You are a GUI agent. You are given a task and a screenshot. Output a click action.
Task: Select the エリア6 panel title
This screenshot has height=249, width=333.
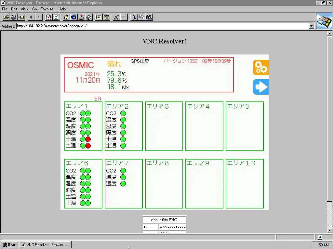click(77, 163)
